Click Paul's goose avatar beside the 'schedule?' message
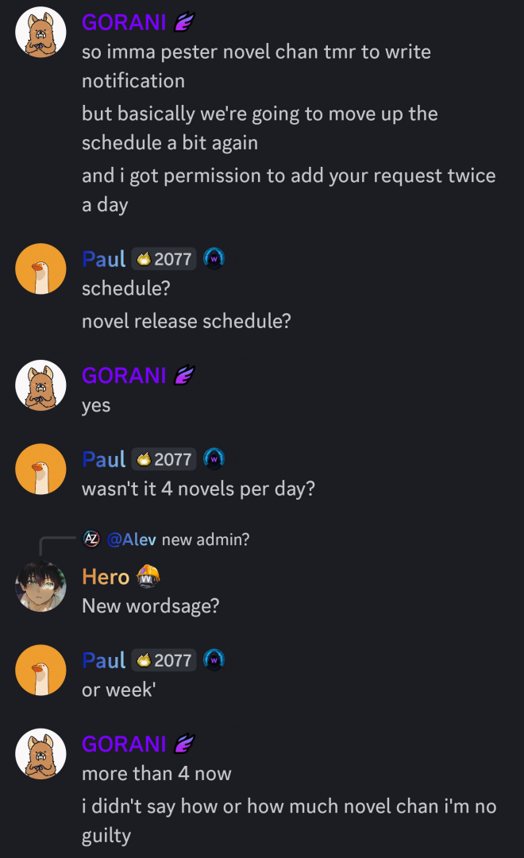The image size is (524, 858). pyautogui.click(x=40, y=269)
